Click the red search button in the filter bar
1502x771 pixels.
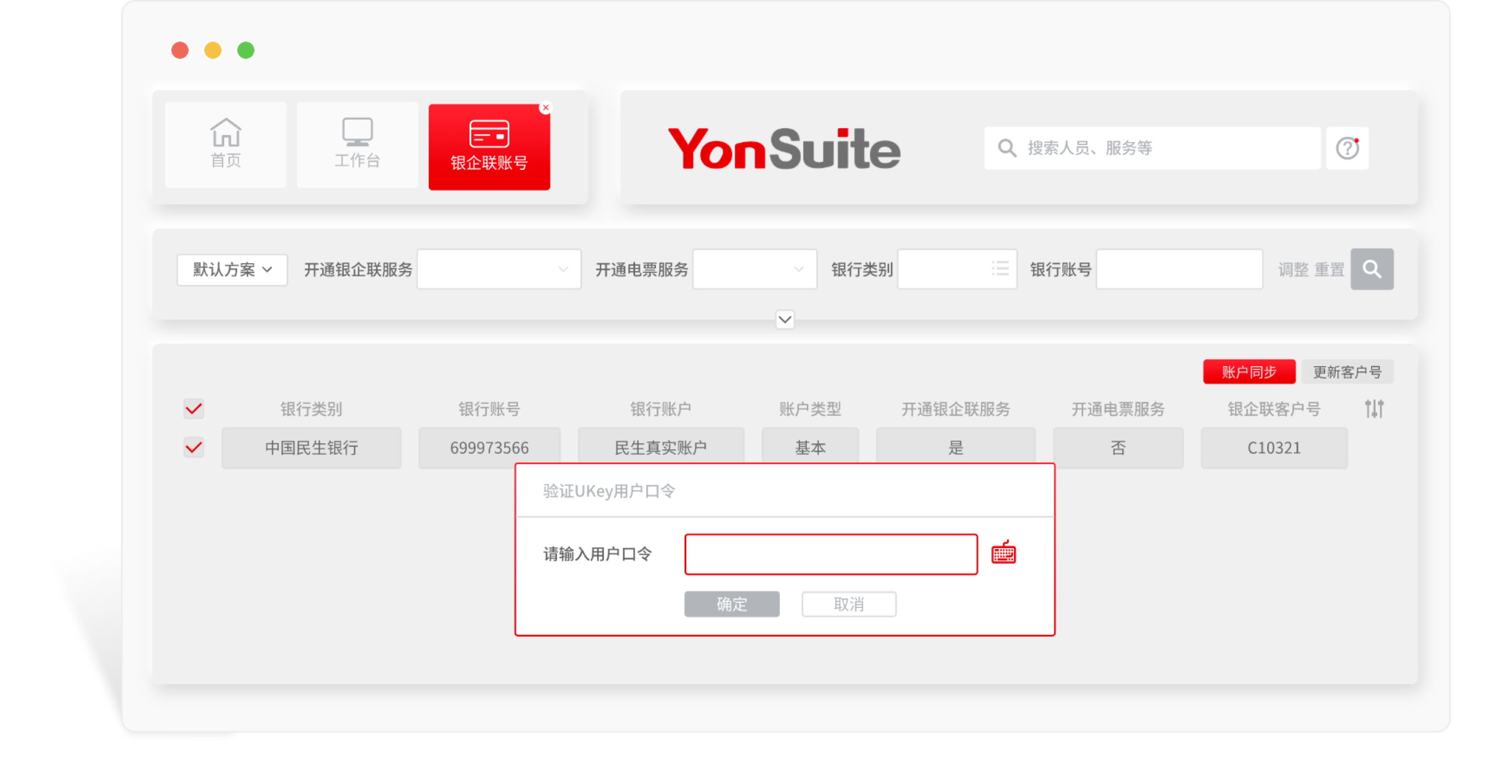click(1372, 269)
